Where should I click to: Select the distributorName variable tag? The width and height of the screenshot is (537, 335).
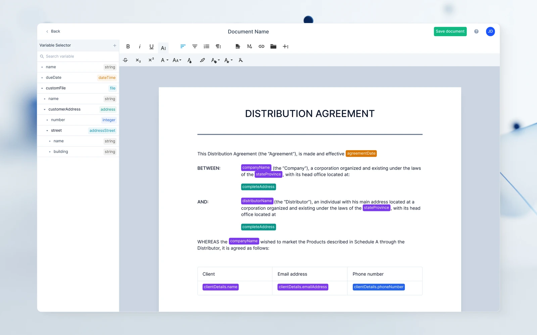[257, 201]
